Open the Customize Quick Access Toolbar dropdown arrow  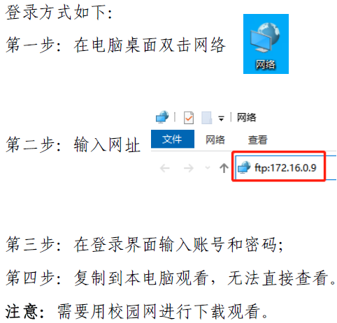pyautogui.click(x=221, y=119)
